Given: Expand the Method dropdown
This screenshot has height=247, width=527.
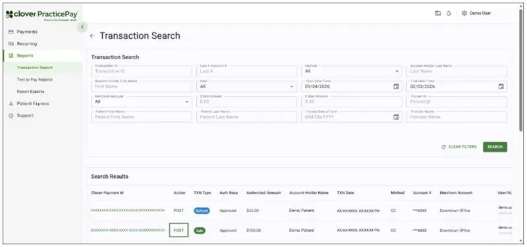Looking at the screenshot, I should 351,71.
